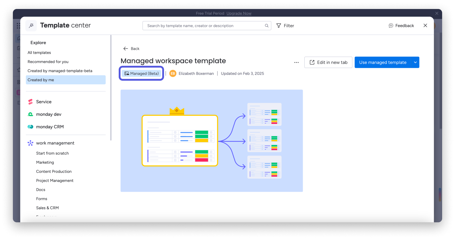Viewport: 455px width, 239px height.
Task: Select Recommended for you
Action: tap(66, 62)
